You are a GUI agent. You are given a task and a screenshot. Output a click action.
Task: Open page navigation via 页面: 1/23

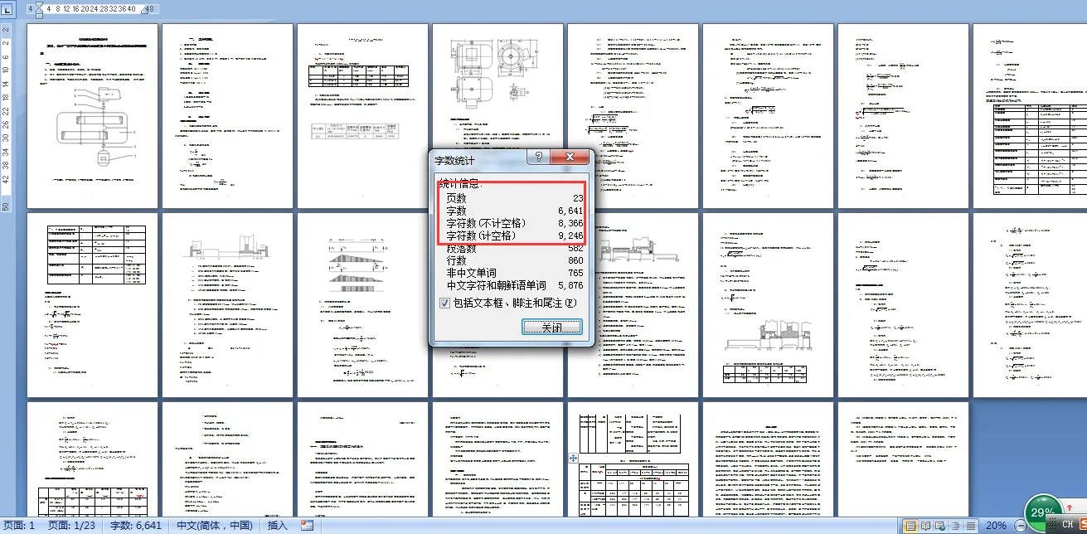pos(70,526)
